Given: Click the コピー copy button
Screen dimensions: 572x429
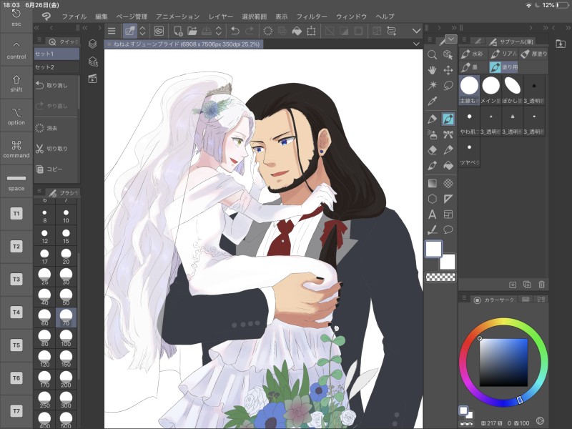Looking at the screenshot, I should coord(56,169).
